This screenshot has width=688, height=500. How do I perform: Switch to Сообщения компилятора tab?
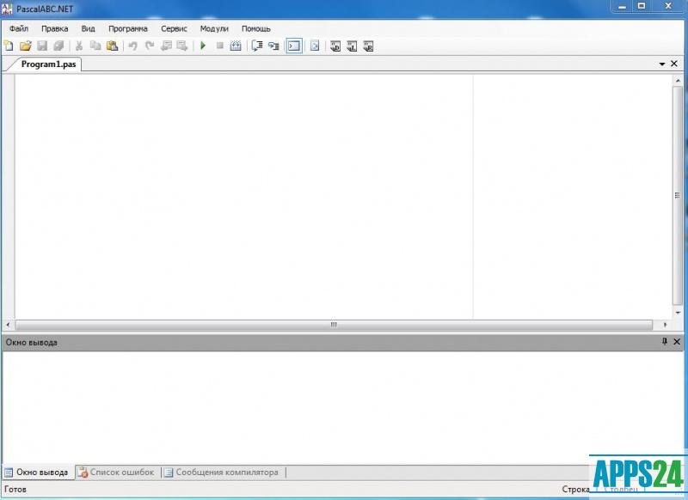point(222,473)
